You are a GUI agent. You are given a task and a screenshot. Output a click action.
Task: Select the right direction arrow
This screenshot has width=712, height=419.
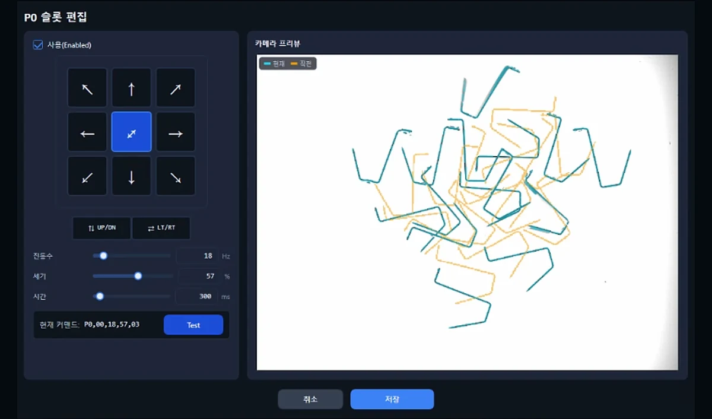click(x=176, y=132)
